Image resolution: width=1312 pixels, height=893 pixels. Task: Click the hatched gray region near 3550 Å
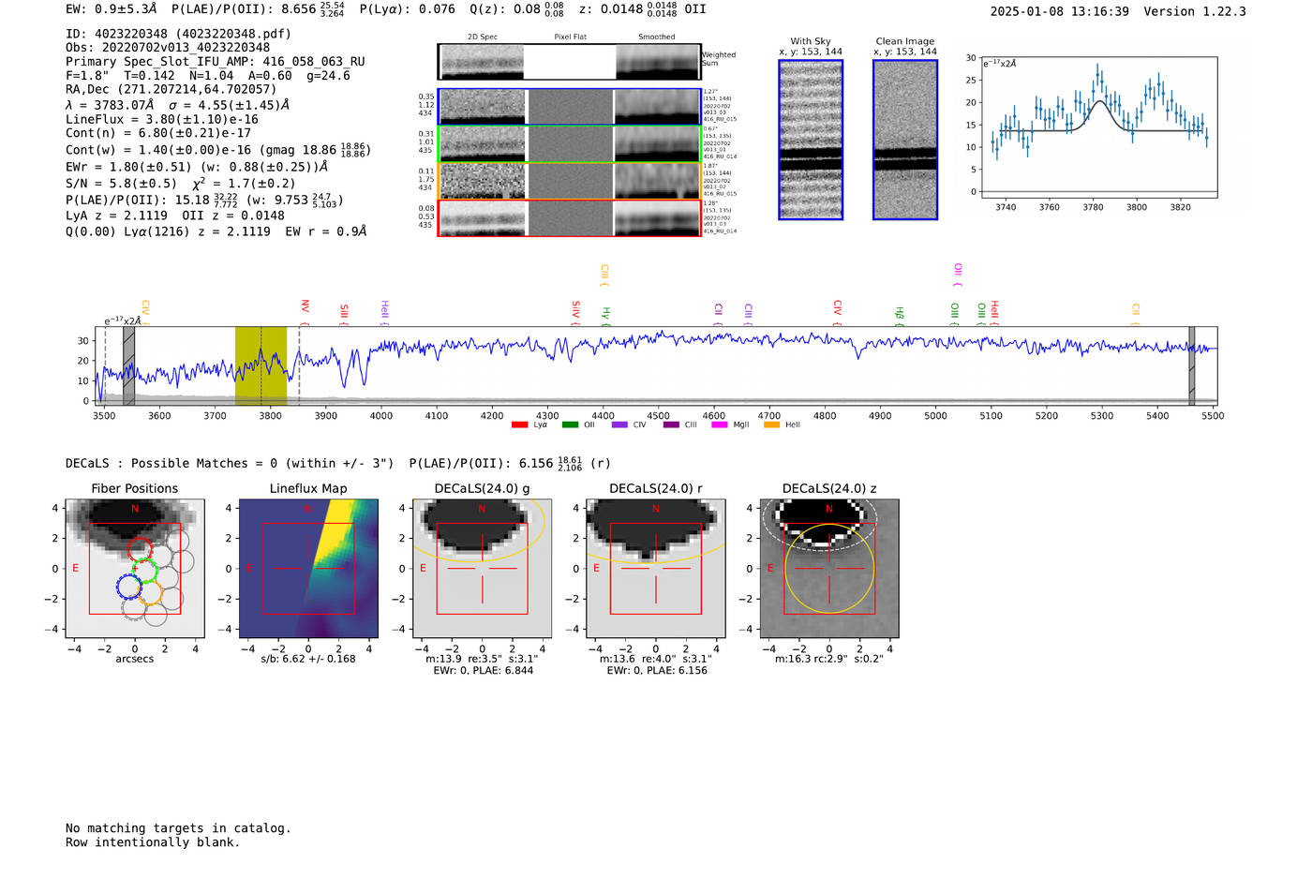129,365
